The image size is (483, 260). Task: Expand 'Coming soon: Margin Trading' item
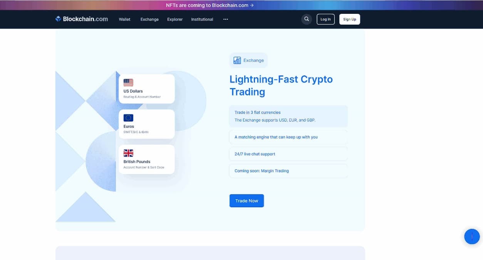coord(288,171)
